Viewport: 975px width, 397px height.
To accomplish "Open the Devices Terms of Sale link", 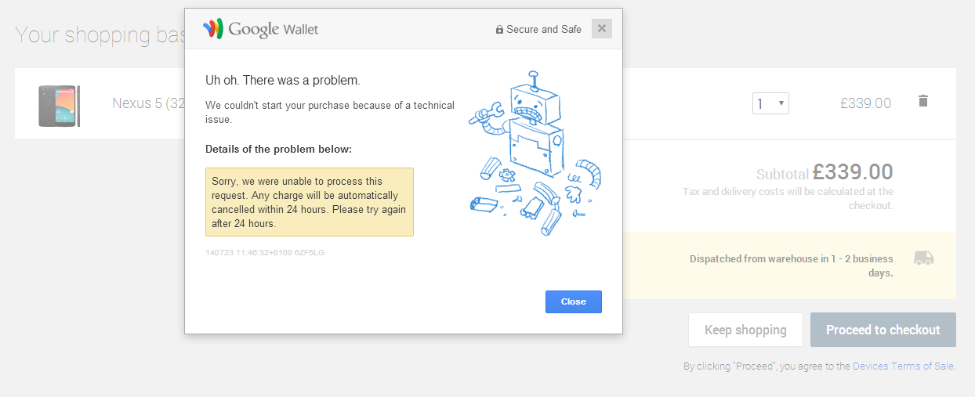I will pyautogui.click(x=903, y=366).
